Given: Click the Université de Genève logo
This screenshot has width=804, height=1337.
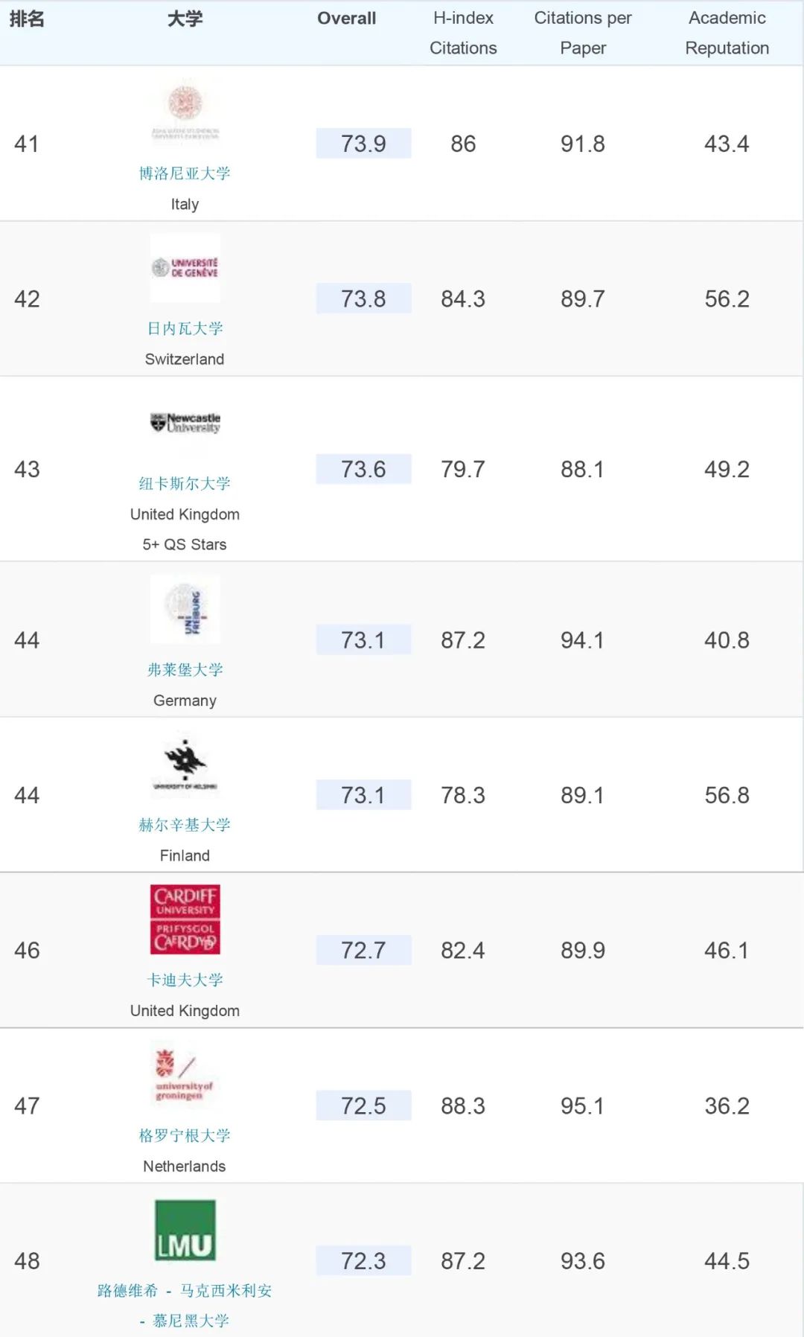Looking at the screenshot, I should coord(185,267).
